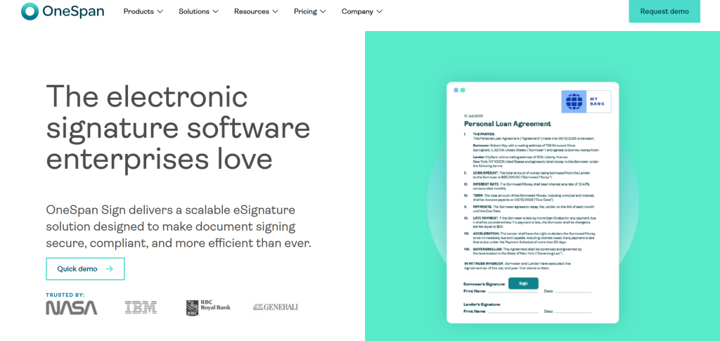Click the Borrower's Date field
The height and width of the screenshot is (341, 720).
[573, 290]
